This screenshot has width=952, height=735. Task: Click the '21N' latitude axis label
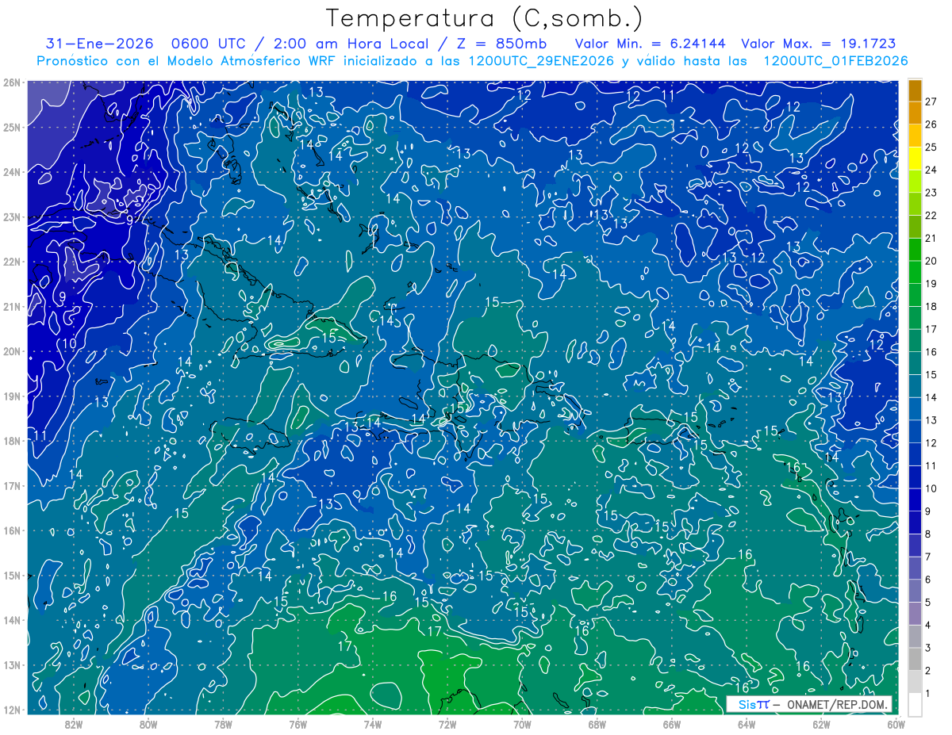pyautogui.click(x=11, y=307)
